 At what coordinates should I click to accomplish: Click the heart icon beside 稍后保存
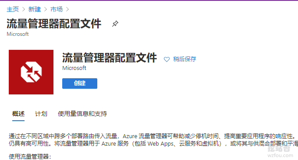pyautogui.click(x=167, y=59)
